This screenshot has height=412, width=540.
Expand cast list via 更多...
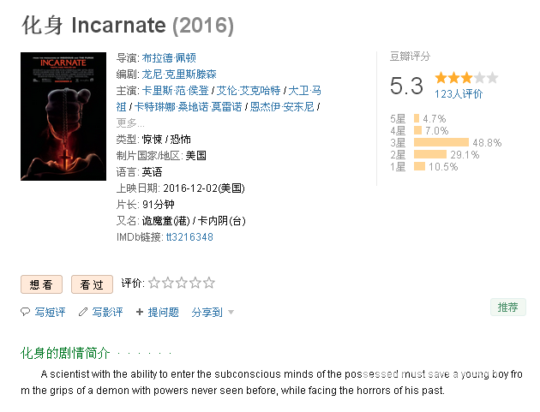pos(130,122)
